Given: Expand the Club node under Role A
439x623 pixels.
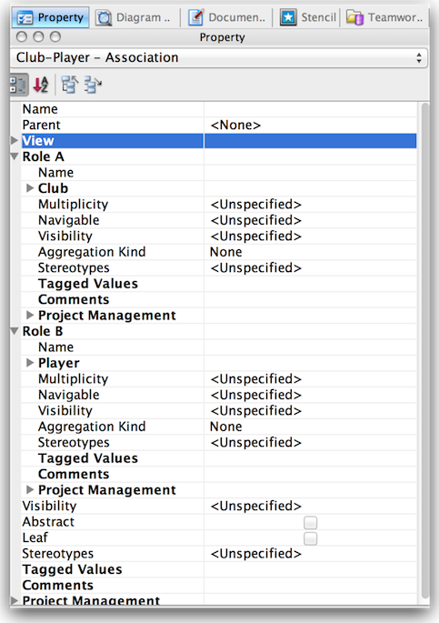Looking at the screenshot, I should tap(30, 188).
